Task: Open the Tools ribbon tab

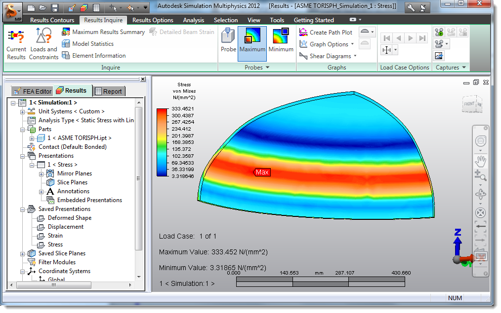Action: (277, 20)
